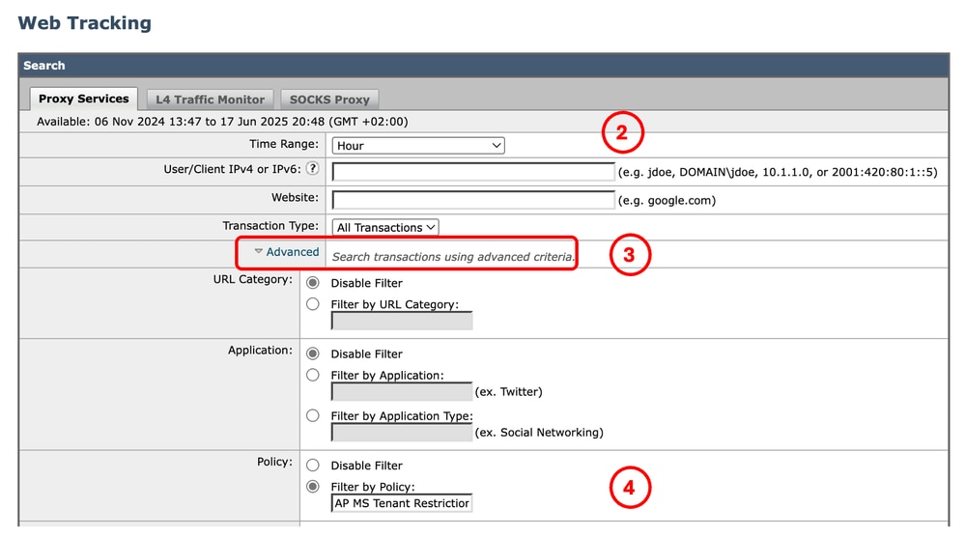Click the 'Search transactions using advanced criteria.' text
Image resolution: width=965 pixels, height=537 pixels.
[454, 257]
